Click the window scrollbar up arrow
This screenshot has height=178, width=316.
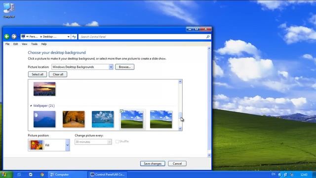(209, 48)
